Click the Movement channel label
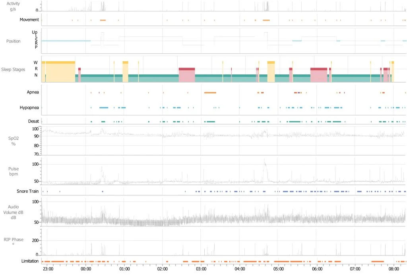Viewport: 407px width, 275px height. click(30, 19)
